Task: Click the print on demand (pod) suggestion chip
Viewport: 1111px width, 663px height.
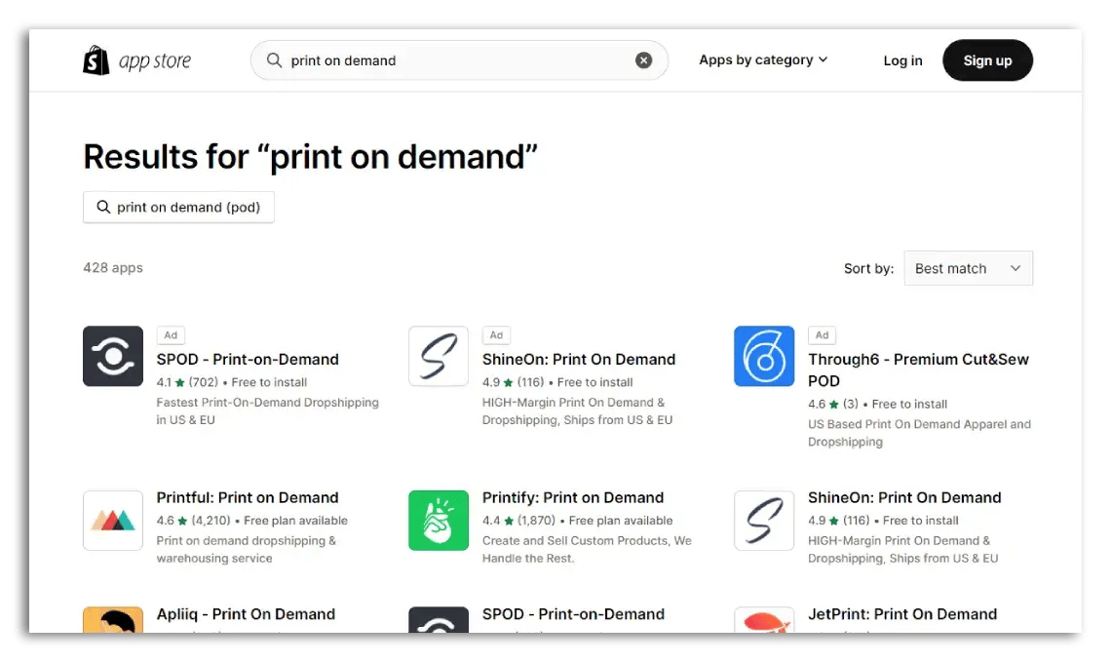Action: [x=178, y=207]
